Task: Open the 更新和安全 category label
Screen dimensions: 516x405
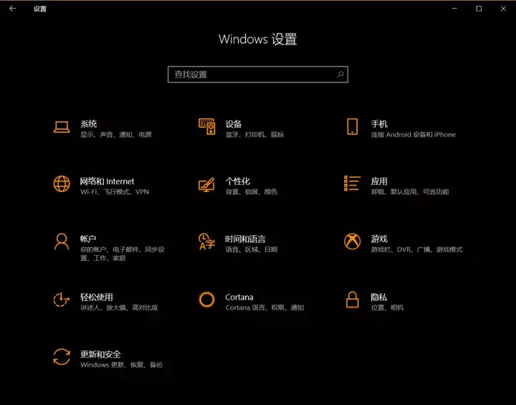Action: 101,354
